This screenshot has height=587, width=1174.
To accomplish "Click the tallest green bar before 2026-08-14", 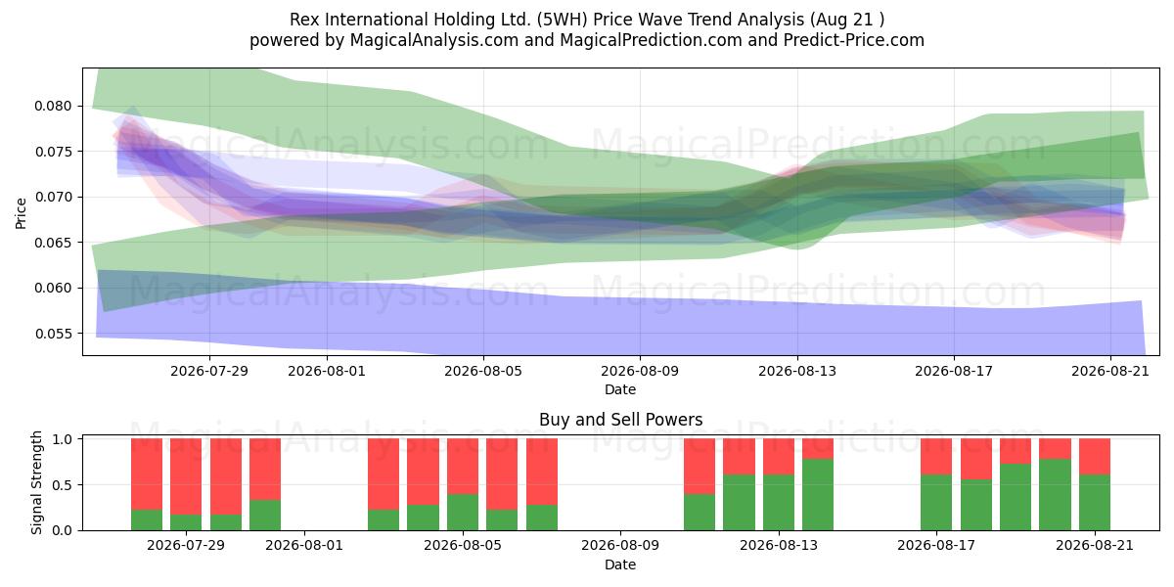I will 818,494.
